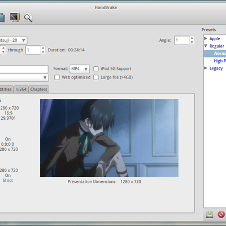This screenshot has height=226, width=226.
Task: Open the destination folder combo box arrow
Action: pos(45,77)
